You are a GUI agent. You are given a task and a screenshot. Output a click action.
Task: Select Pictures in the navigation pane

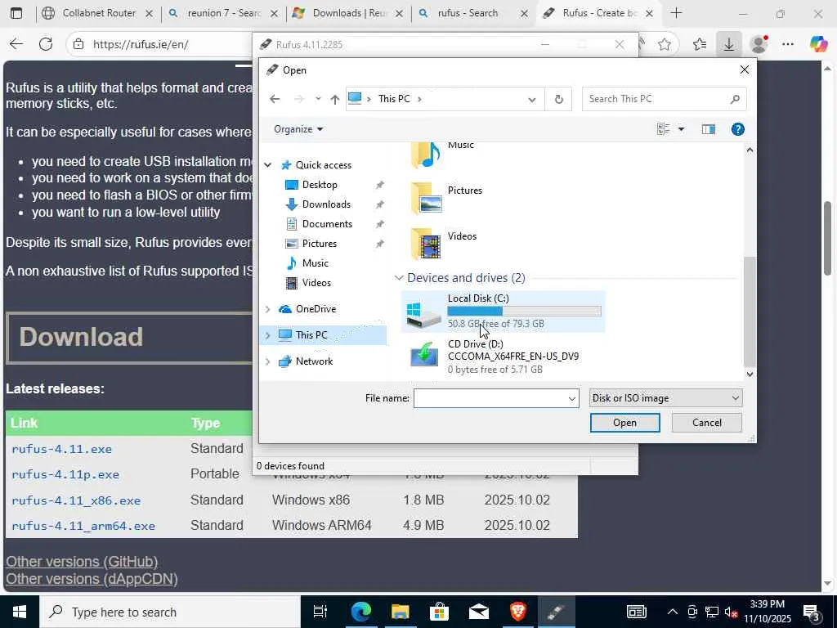pyautogui.click(x=320, y=244)
